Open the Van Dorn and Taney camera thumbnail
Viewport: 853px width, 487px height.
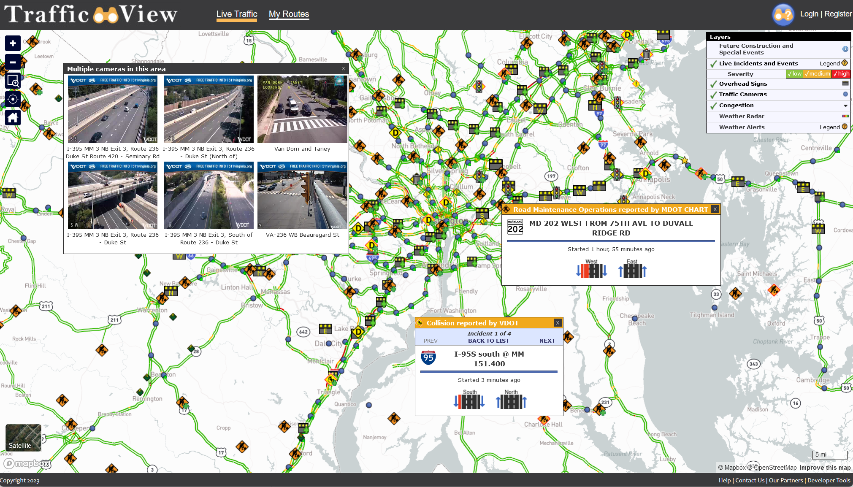point(302,109)
